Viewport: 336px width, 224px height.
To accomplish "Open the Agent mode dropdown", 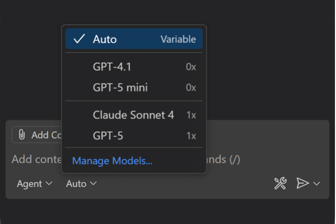I will pos(35,184).
